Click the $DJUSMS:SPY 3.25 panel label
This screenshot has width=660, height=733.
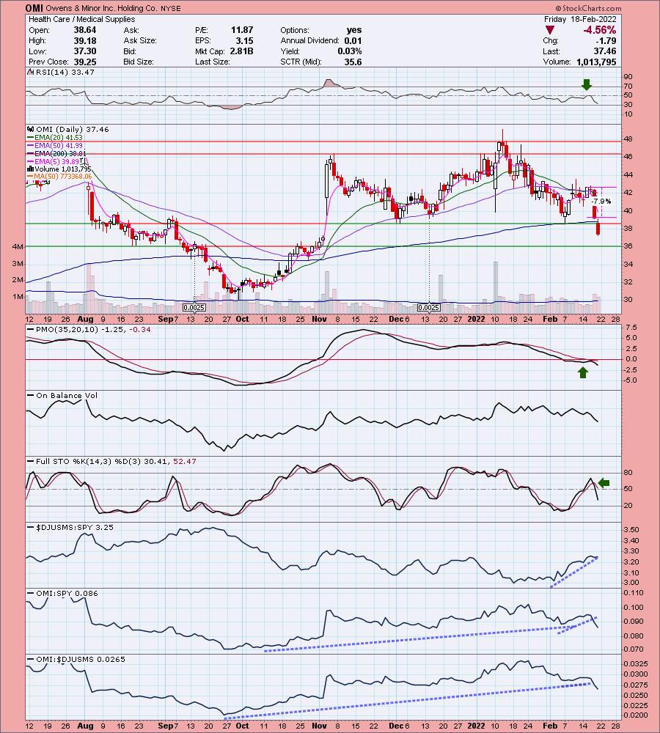(x=74, y=527)
